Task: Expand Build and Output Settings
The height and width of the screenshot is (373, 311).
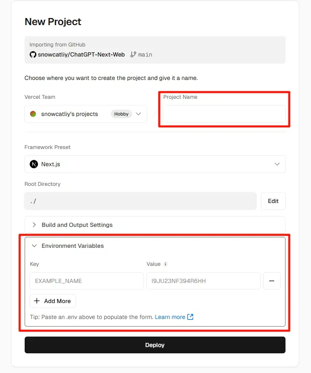Action: [x=77, y=225]
